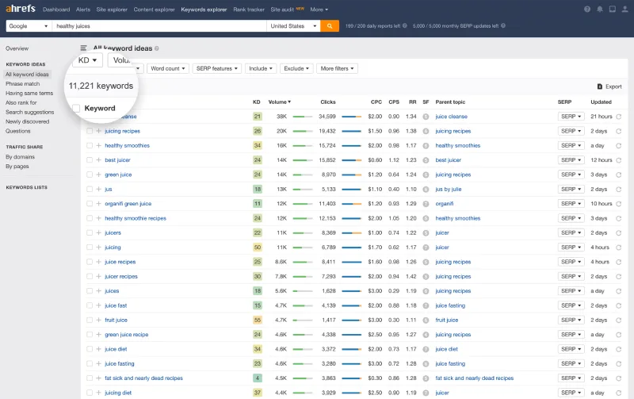Export the keyword list
Screen dimensions: 634x399
pyautogui.click(x=609, y=86)
